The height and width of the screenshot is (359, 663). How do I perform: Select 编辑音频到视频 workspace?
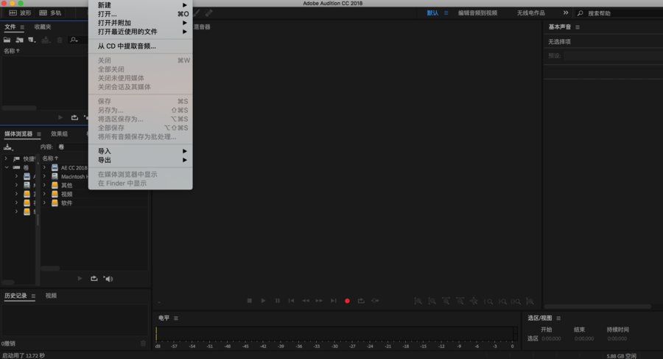(478, 13)
